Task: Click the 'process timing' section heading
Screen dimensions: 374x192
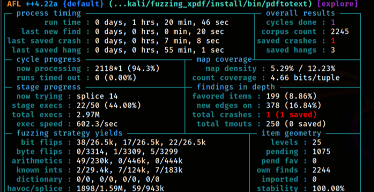Action: pyautogui.click(x=49, y=13)
